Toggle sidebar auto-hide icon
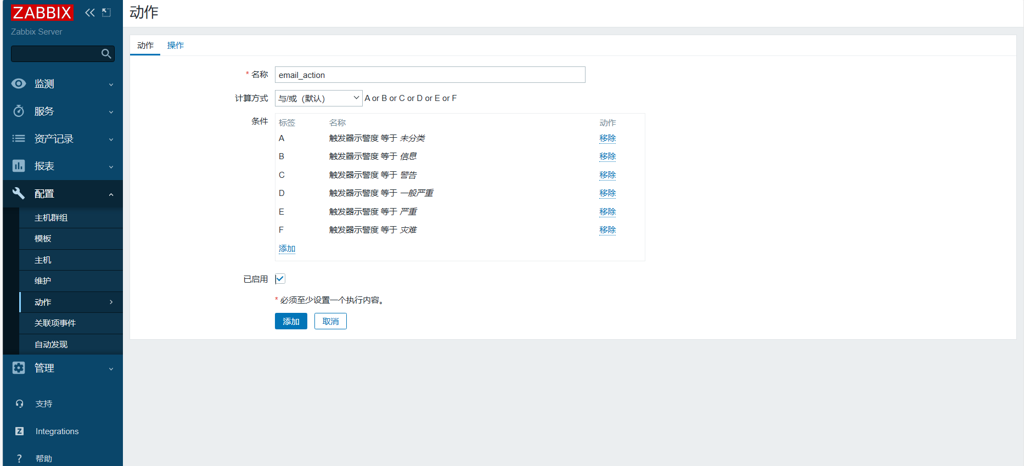1024x466 pixels. pos(106,13)
